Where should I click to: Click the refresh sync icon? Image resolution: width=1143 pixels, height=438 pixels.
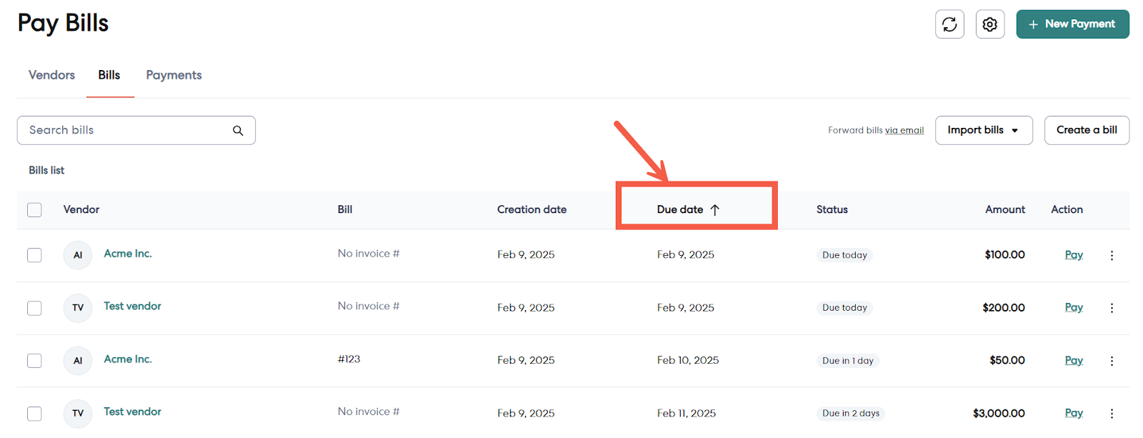[x=949, y=24]
